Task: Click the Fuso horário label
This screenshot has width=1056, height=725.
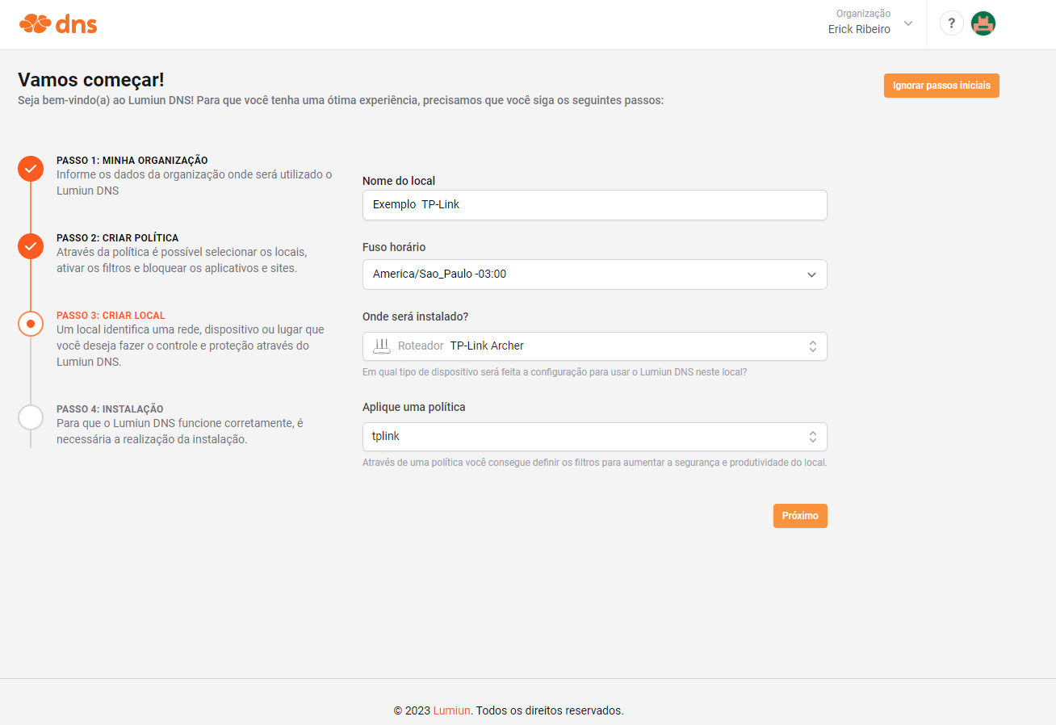Action: point(394,247)
